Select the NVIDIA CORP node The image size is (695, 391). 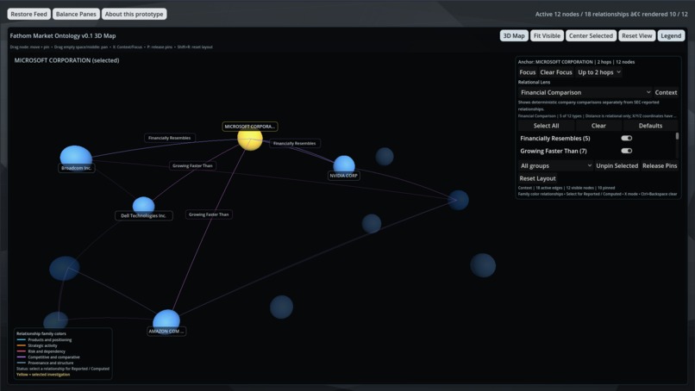(x=344, y=165)
